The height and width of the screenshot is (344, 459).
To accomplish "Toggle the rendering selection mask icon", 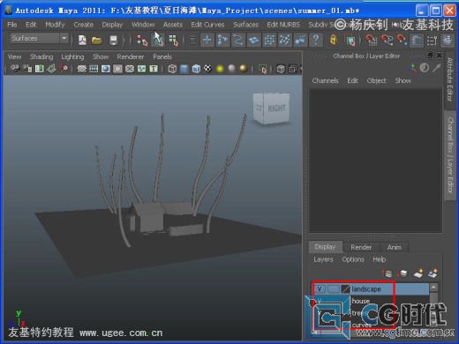I will (x=300, y=40).
